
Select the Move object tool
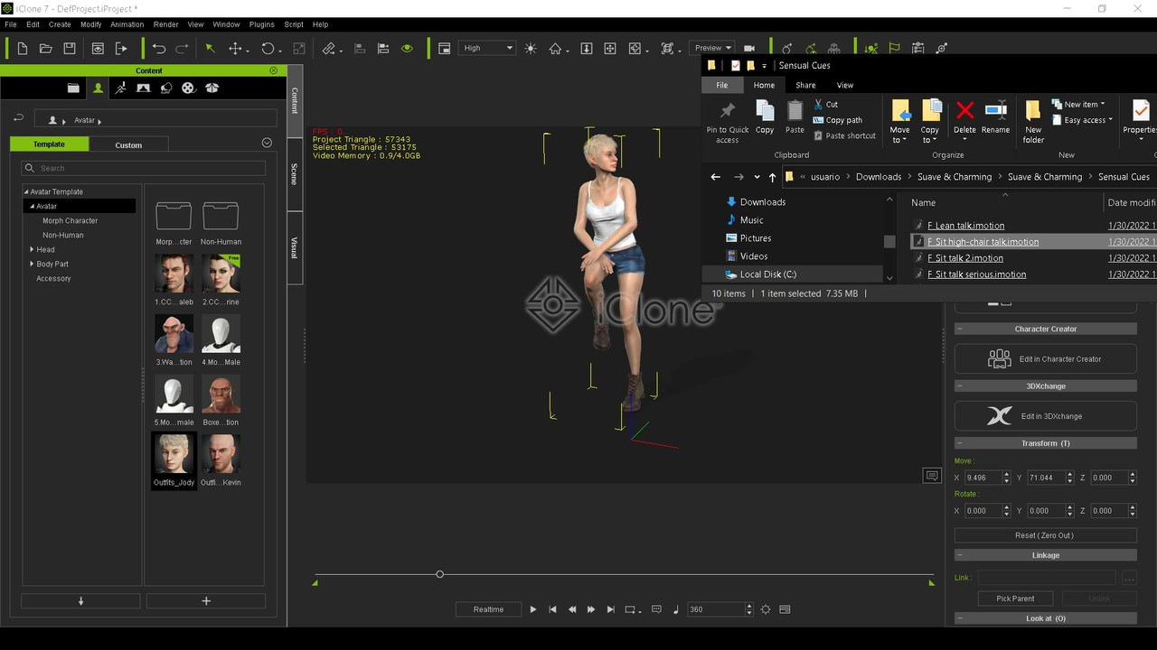[235, 48]
